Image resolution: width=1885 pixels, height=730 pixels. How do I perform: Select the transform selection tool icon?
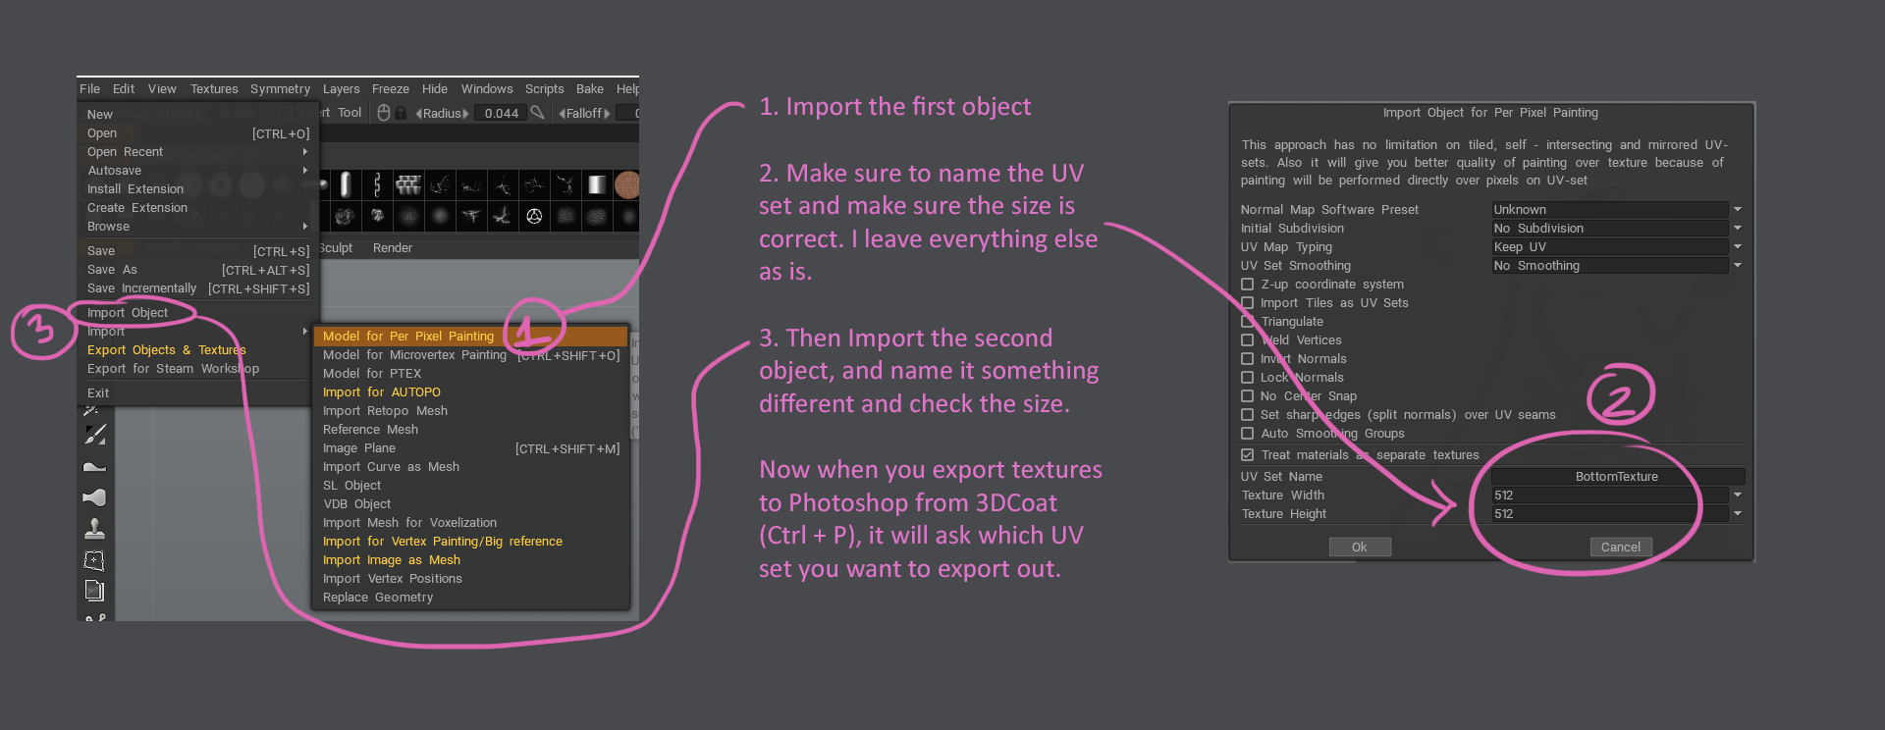point(94,560)
